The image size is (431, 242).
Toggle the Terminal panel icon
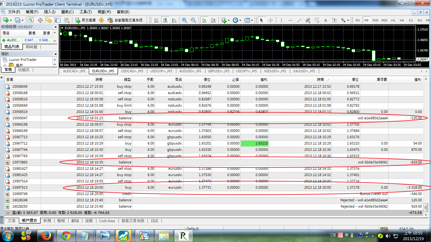pyautogui.click(x=58, y=20)
